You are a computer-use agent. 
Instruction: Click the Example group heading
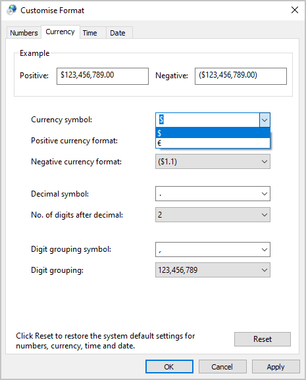[x=35, y=53]
